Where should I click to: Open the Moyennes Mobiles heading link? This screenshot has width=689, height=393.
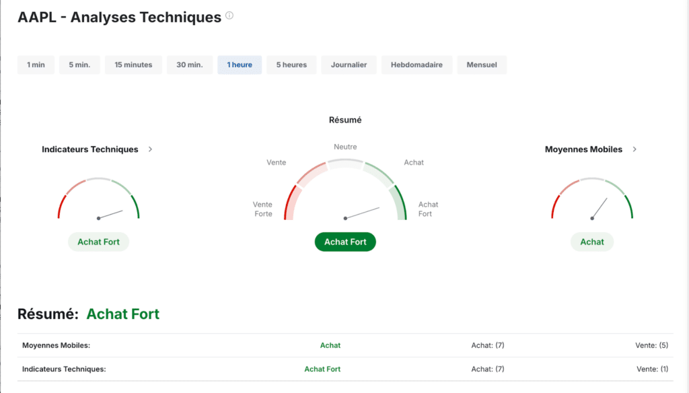(583, 149)
